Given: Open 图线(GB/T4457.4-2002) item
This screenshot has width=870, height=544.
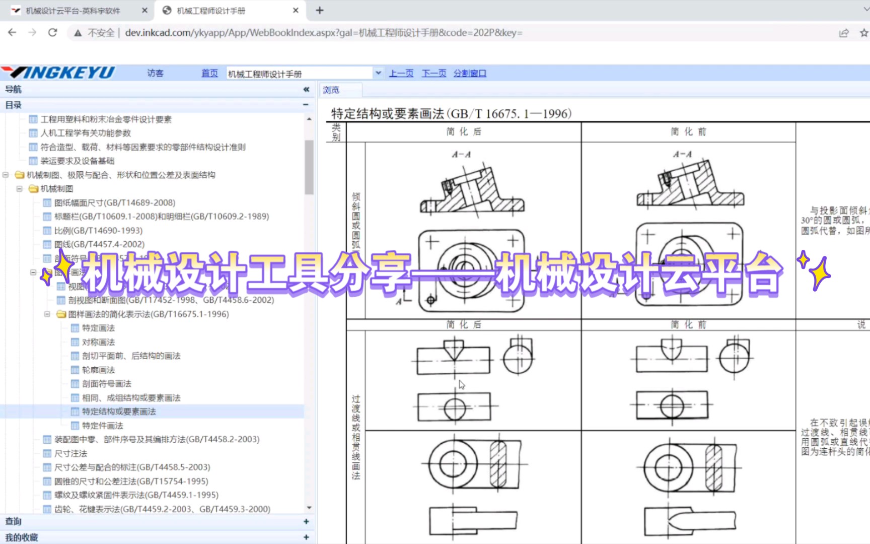Looking at the screenshot, I should 99,244.
